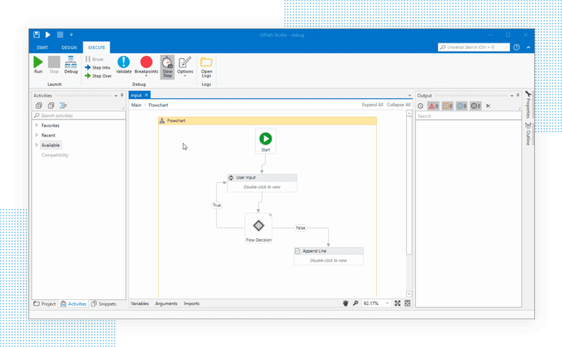
Task: Select the EXECUTE ribbon tab
Action: [97, 47]
